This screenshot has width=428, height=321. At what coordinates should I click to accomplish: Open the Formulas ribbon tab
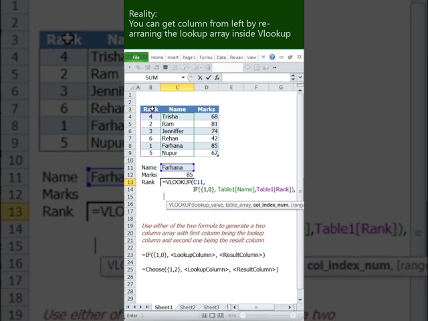[206, 58]
